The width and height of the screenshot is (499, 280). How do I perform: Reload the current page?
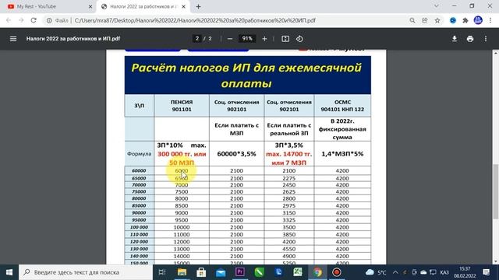[x=34, y=20]
